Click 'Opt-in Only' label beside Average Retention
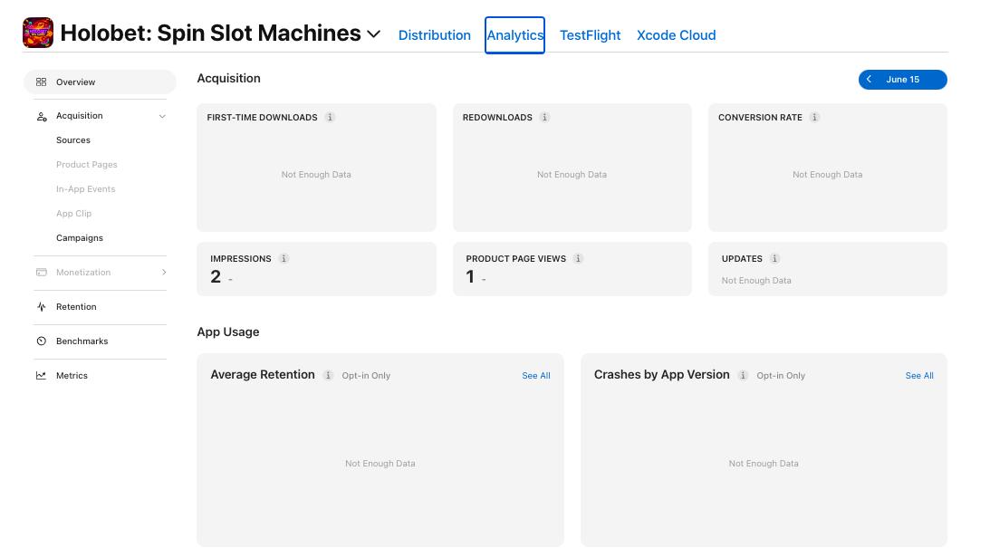 click(x=366, y=376)
